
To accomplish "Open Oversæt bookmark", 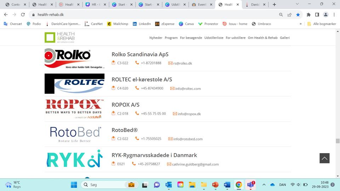I will pos(13,24).
